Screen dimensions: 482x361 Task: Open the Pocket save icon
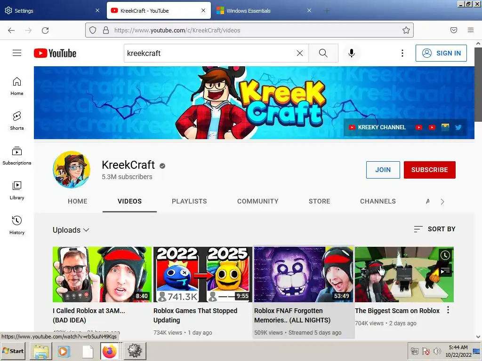[454, 30]
